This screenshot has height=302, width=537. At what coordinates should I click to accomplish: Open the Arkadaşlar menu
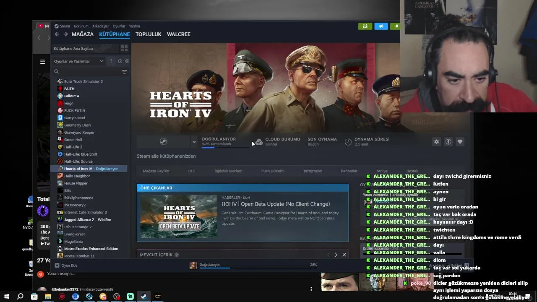click(101, 26)
